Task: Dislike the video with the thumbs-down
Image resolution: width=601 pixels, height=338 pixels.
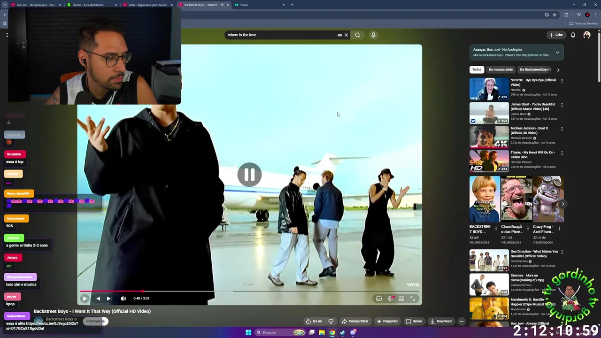Action: 331,321
